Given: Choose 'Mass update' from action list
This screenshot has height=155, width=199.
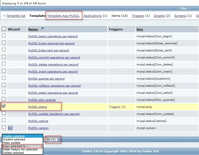Looking at the screenshot, I should coord(23,143).
